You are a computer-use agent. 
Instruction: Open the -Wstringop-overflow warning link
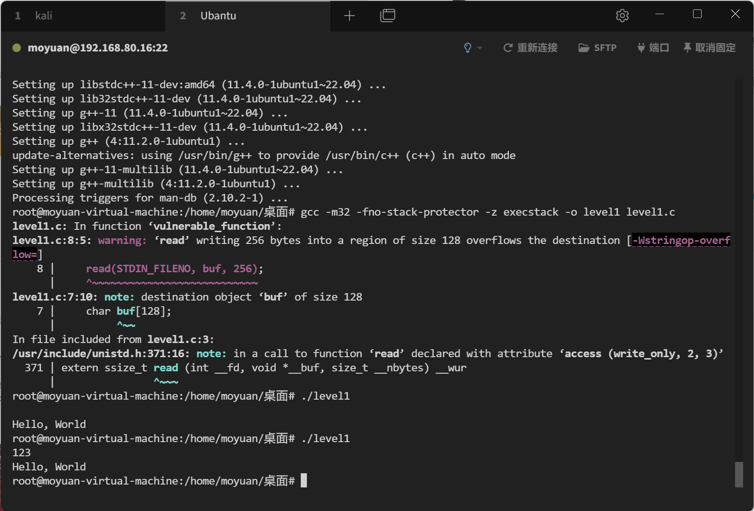pyautogui.click(x=681, y=241)
